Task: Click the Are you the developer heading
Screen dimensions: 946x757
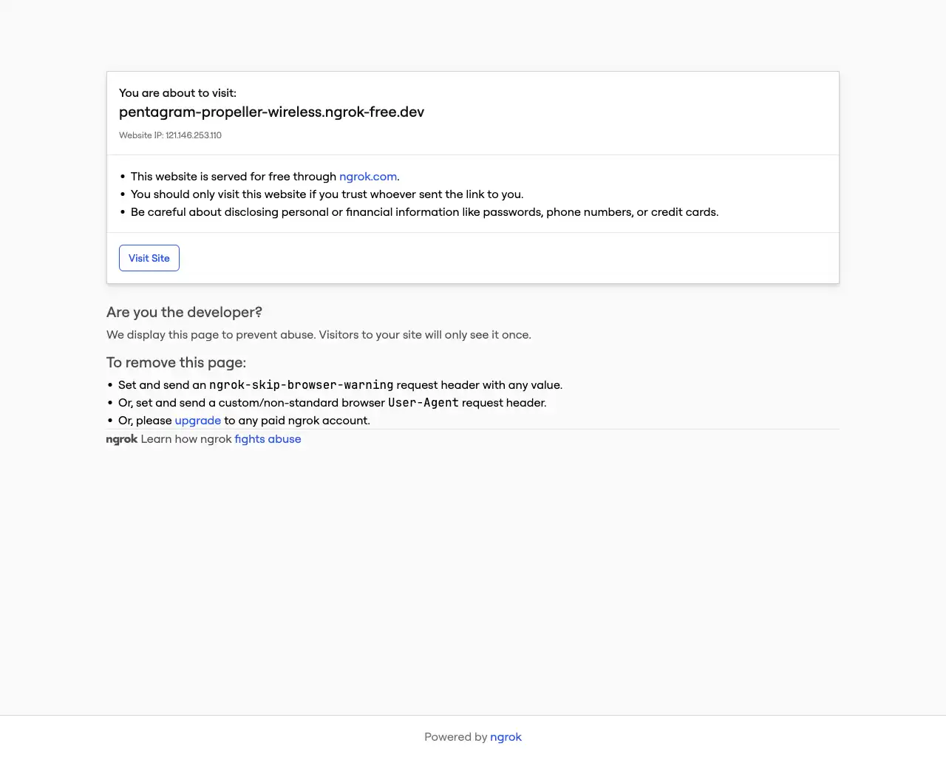Action: pyautogui.click(x=184, y=312)
